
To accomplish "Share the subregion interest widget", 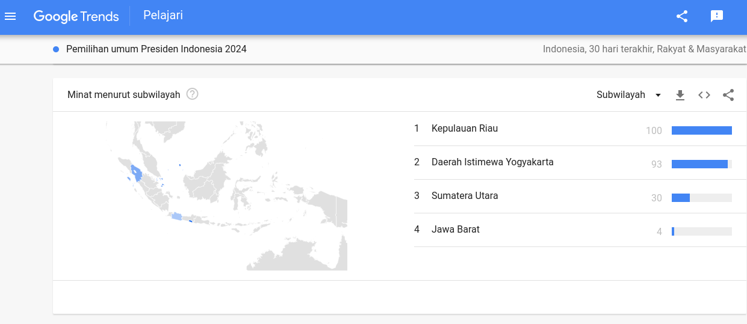I will pos(728,95).
